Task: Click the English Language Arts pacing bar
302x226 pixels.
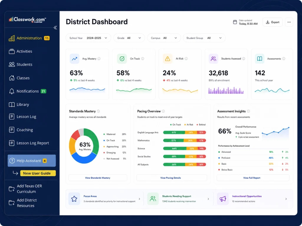Action: point(185,132)
